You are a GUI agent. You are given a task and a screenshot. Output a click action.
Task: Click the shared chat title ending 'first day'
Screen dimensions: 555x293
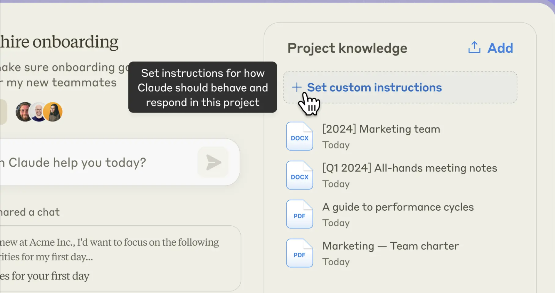(x=45, y=276)
